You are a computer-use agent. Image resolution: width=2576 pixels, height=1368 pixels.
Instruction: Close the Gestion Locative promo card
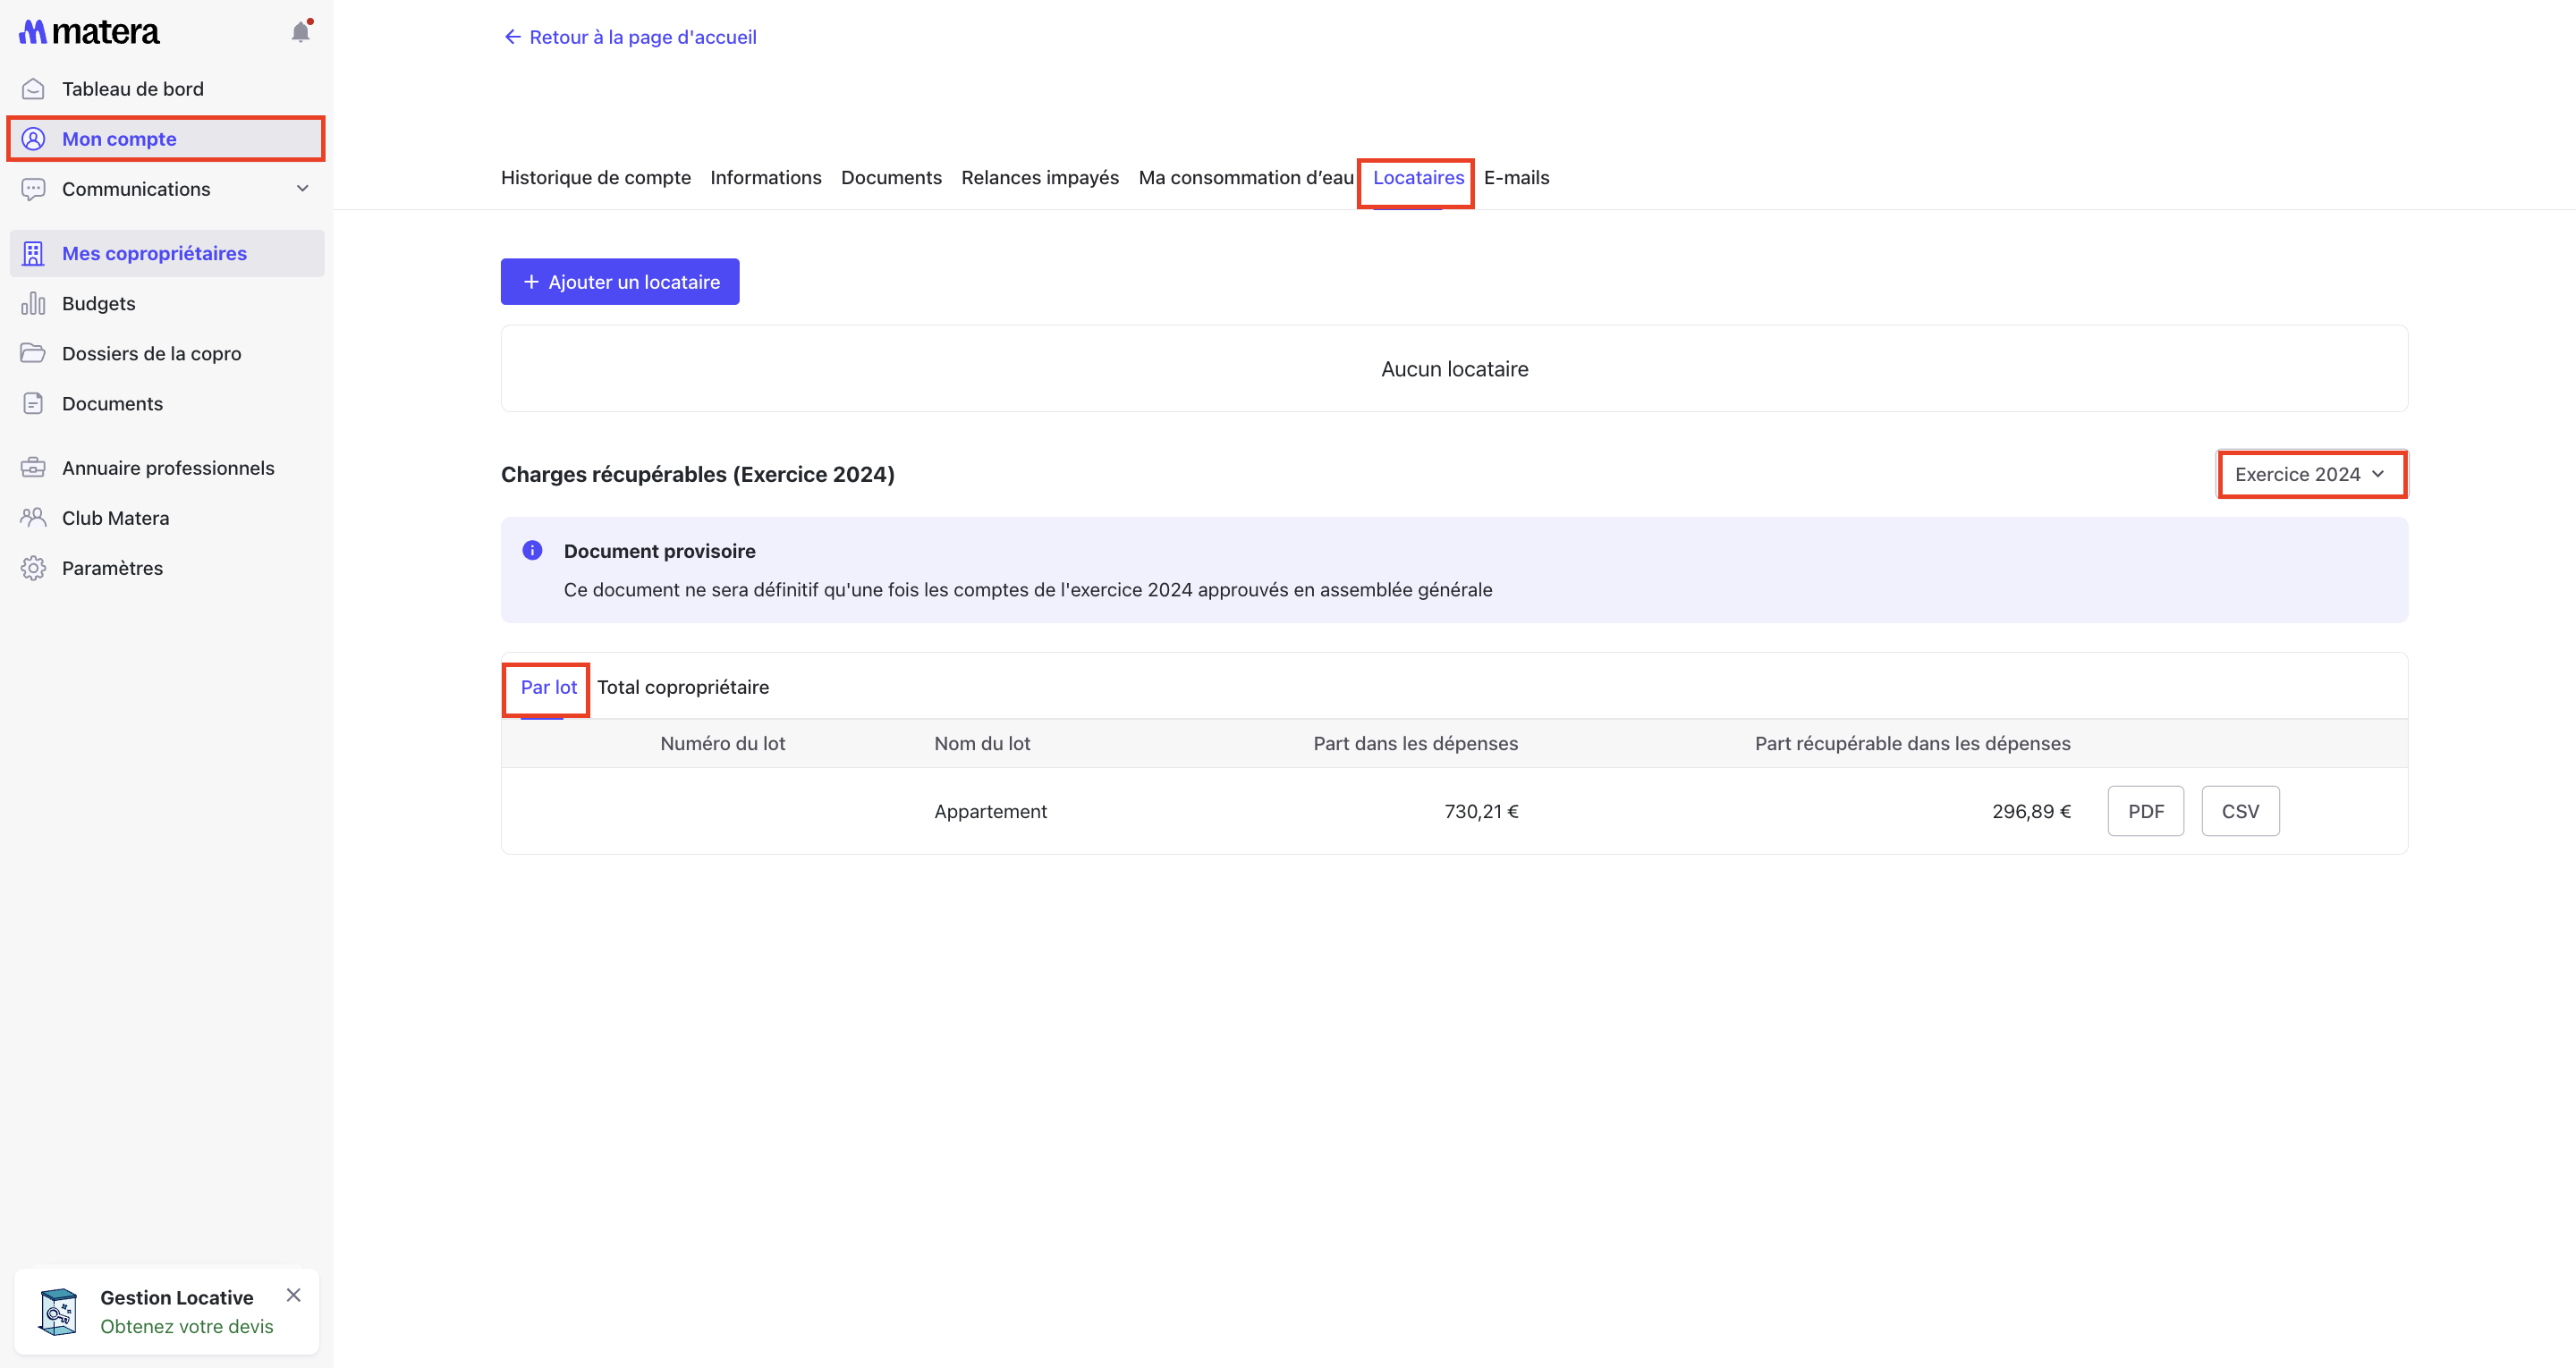(x=293, y=1295)
